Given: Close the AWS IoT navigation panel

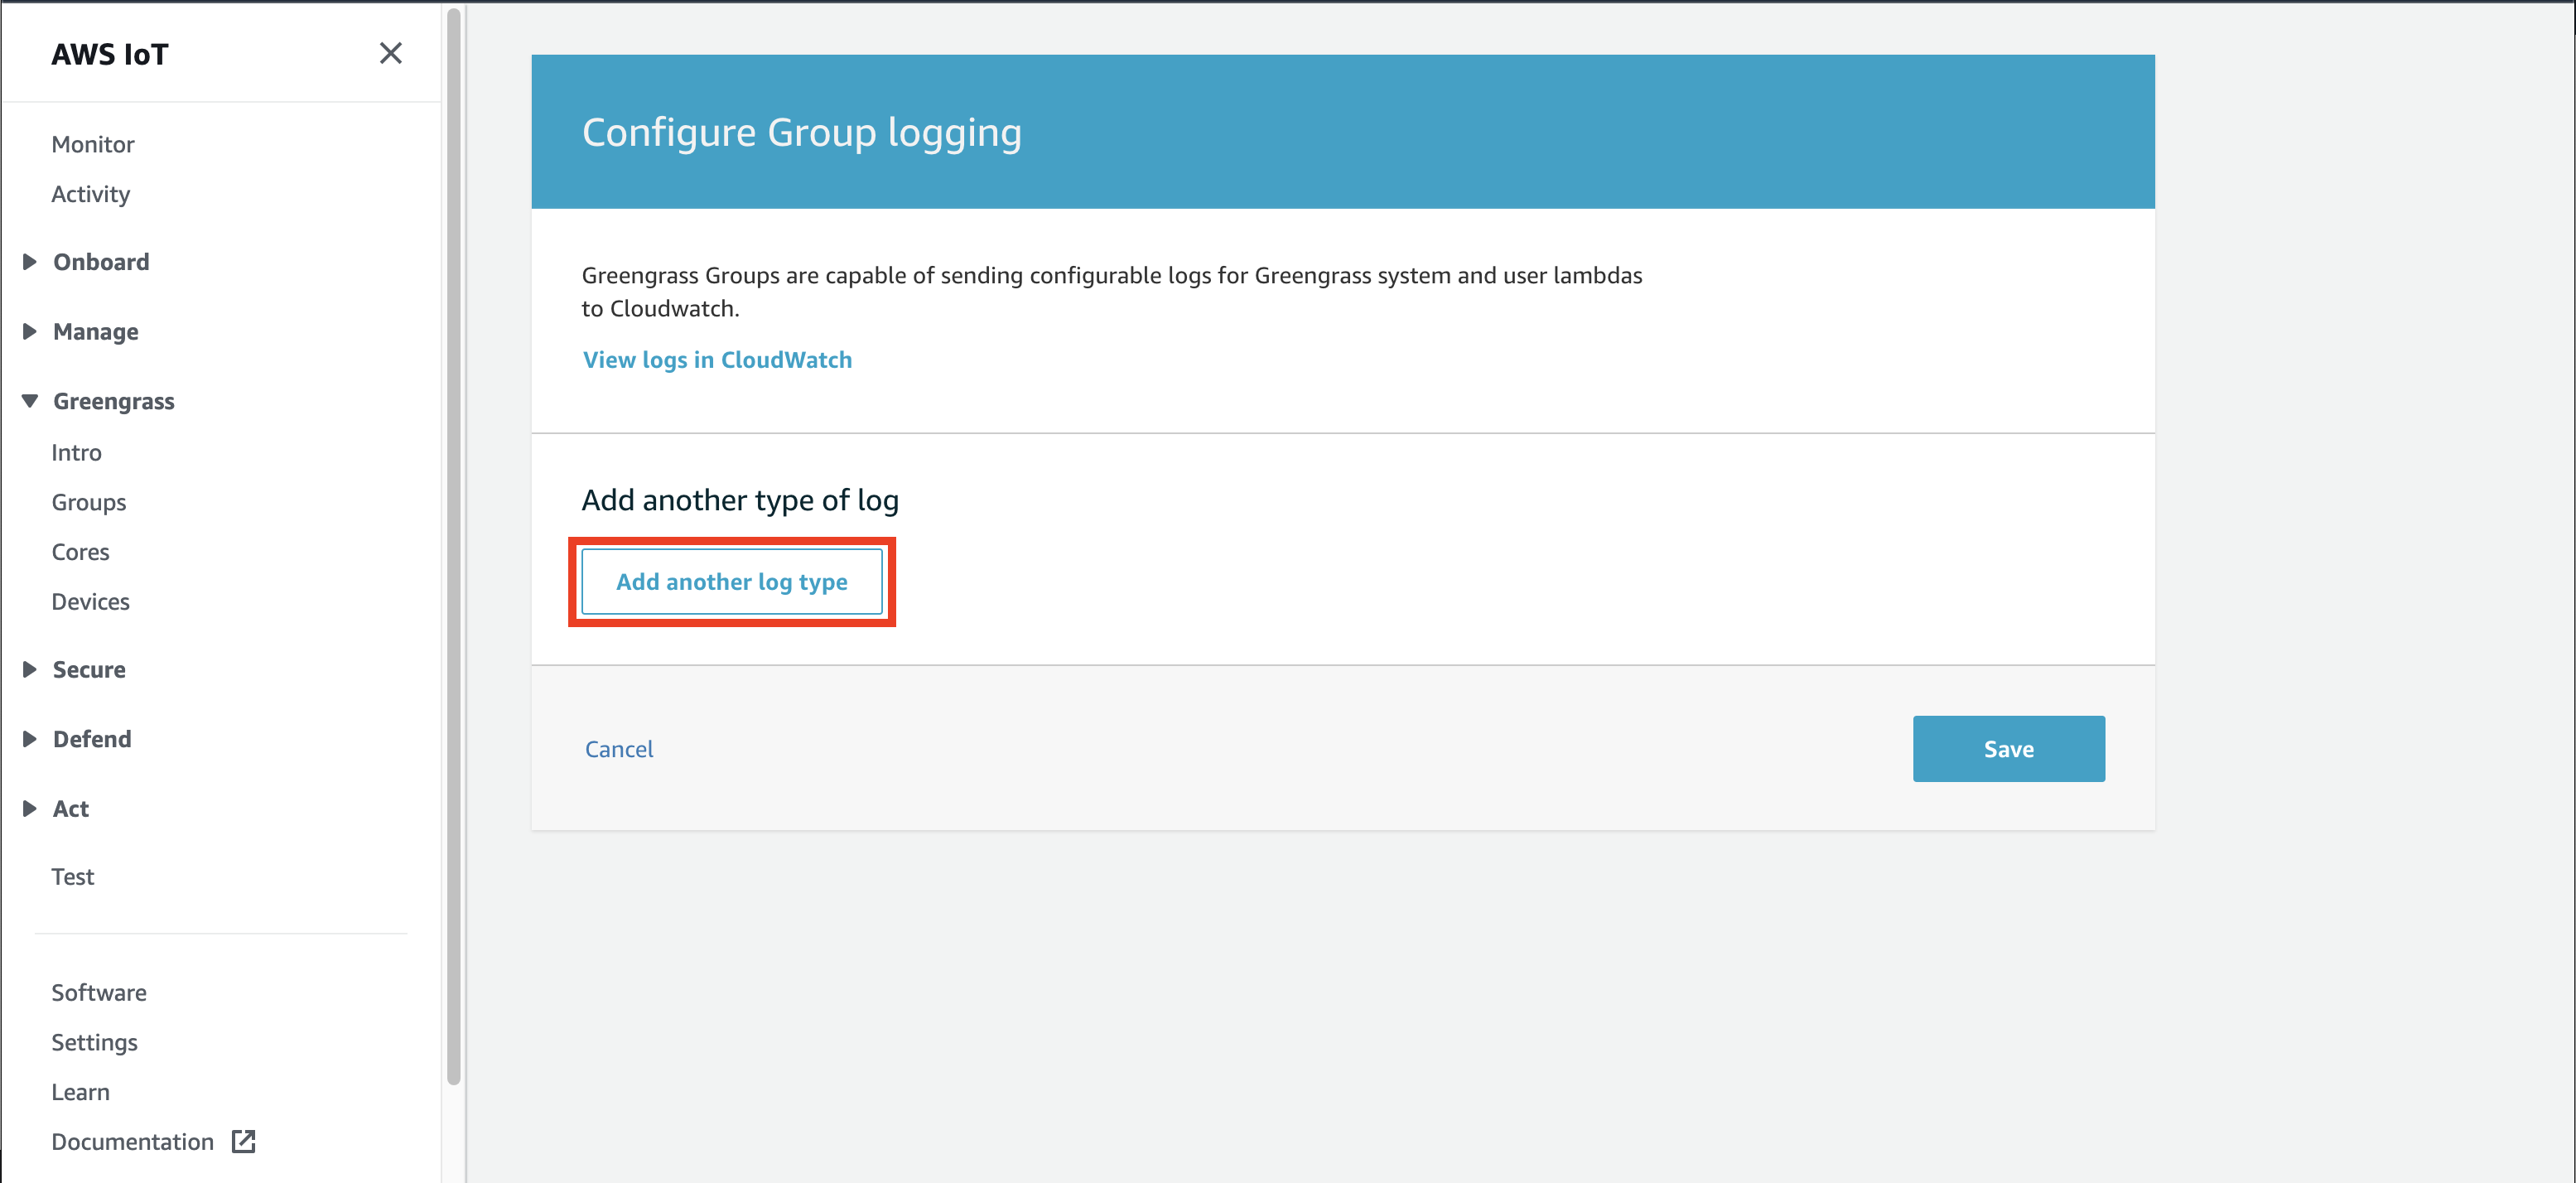Looking at the screenshot, I should click(391, 53).
